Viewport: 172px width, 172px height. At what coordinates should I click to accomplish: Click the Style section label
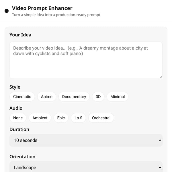pos(15,87)
